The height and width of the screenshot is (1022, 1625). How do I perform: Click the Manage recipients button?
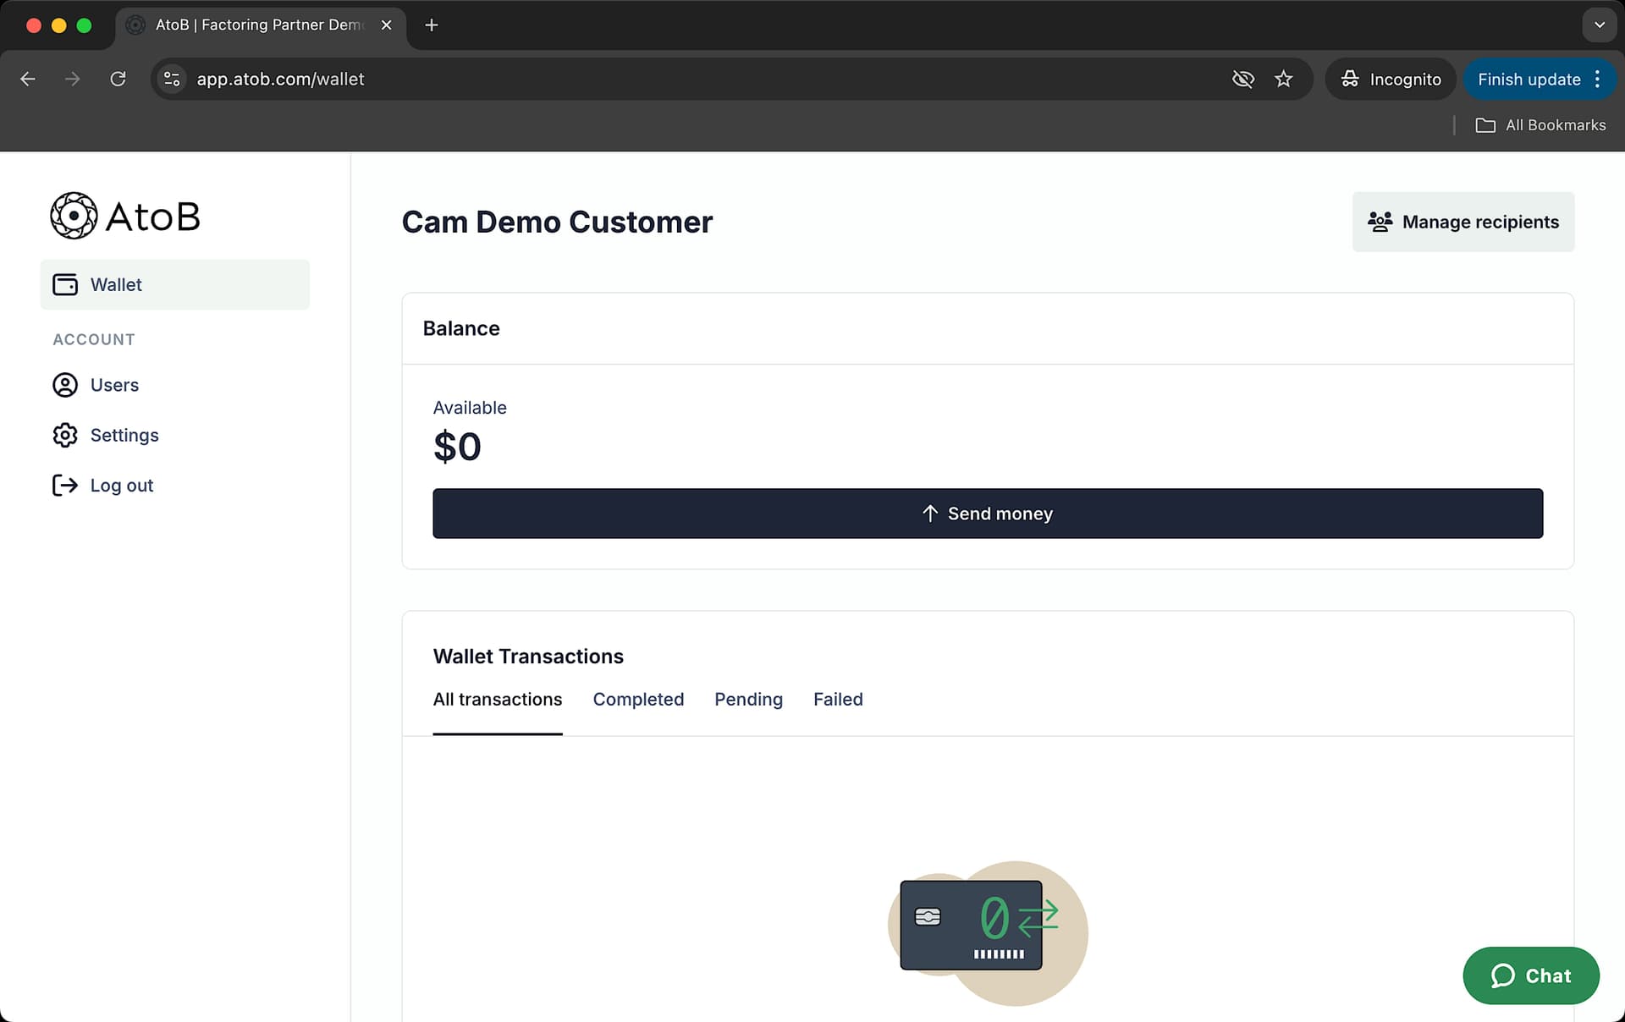[x=1463, y=222]
